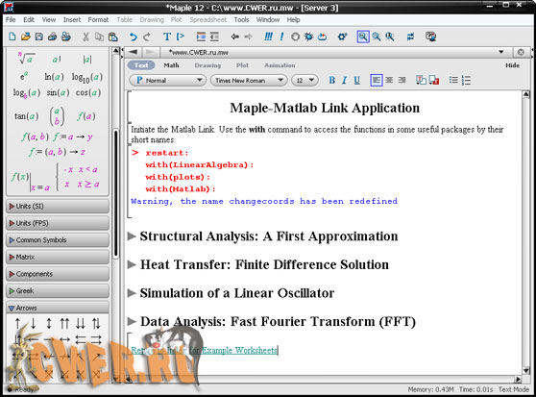Click the New document icon
The width and height of the screenshot is (536, 397).
(x=12, y=37)
